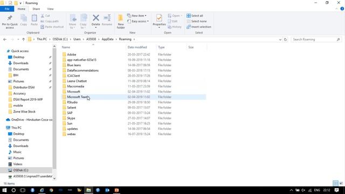
Task: Click Paste shortcut in ribbon
Action: 52,27
